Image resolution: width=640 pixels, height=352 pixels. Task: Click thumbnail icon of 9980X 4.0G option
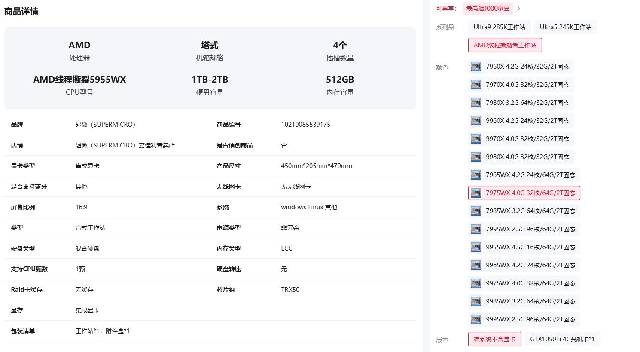pyautogui.click(x=475, y=157)
